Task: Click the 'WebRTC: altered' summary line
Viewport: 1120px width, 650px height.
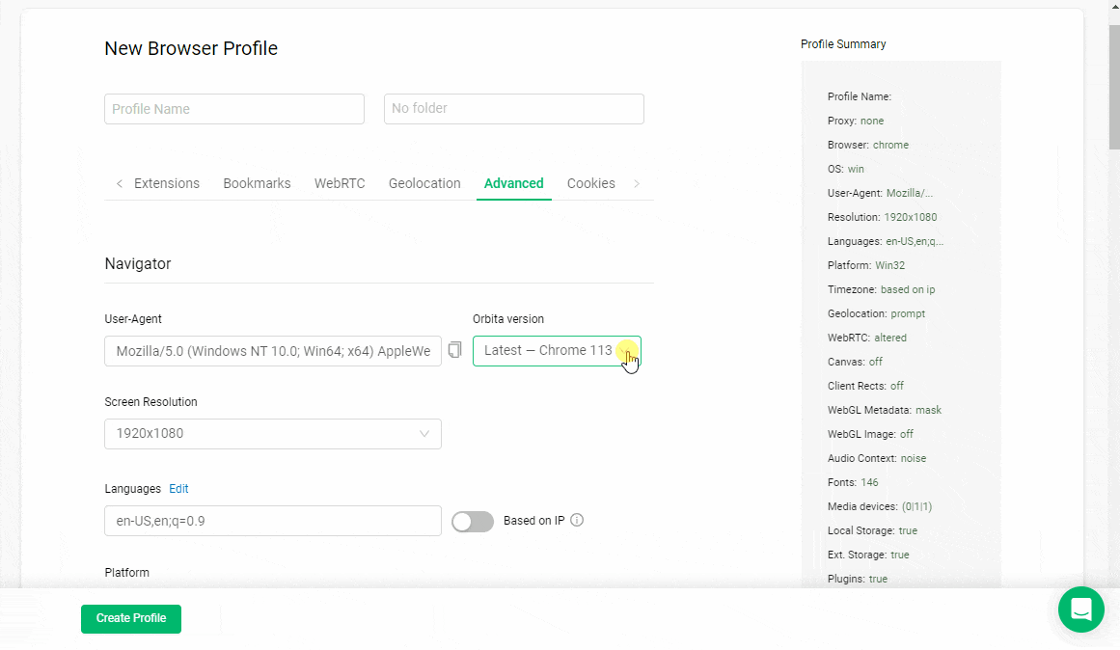Action: pyautogui.click(x=866, y=338)
